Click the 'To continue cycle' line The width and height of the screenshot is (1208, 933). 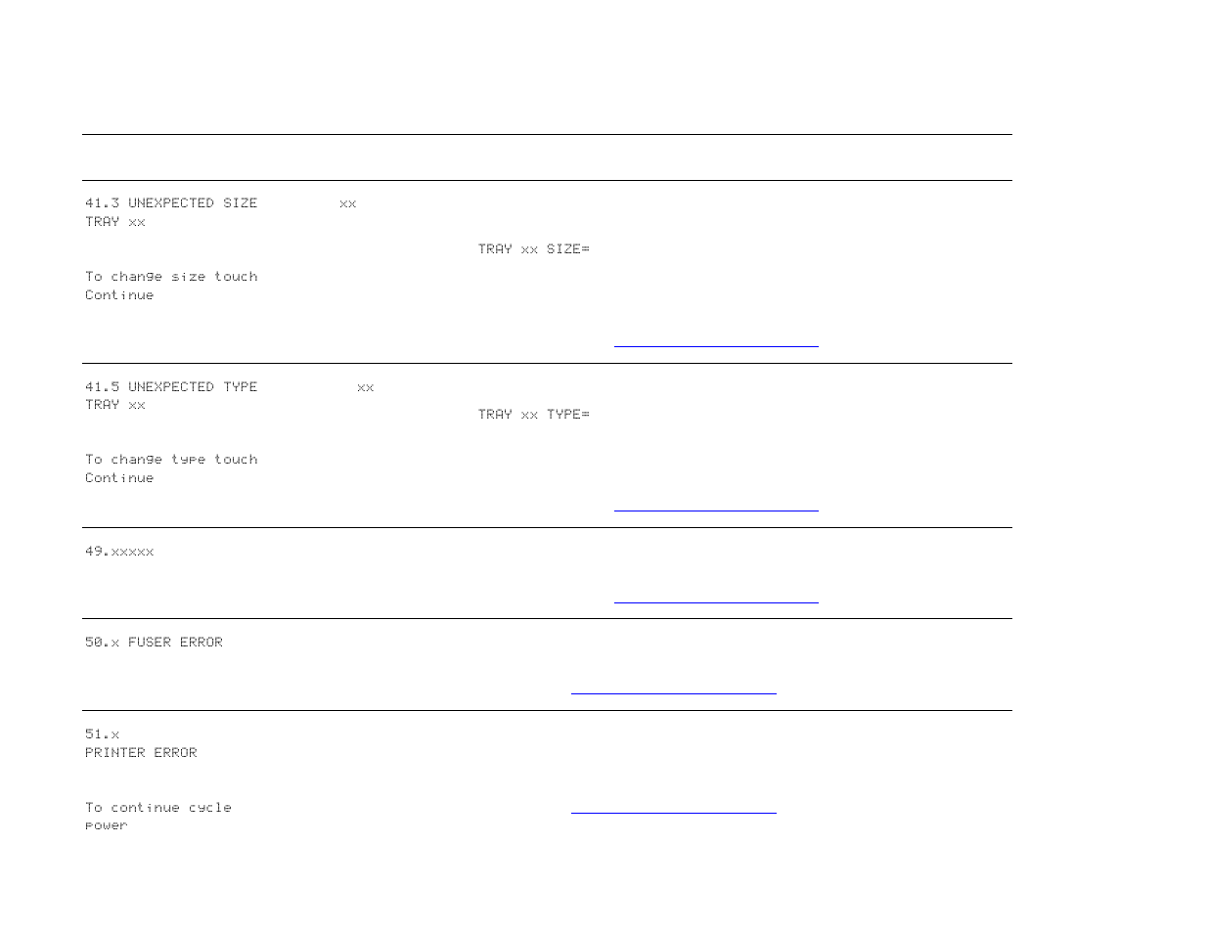pos(157,808)
